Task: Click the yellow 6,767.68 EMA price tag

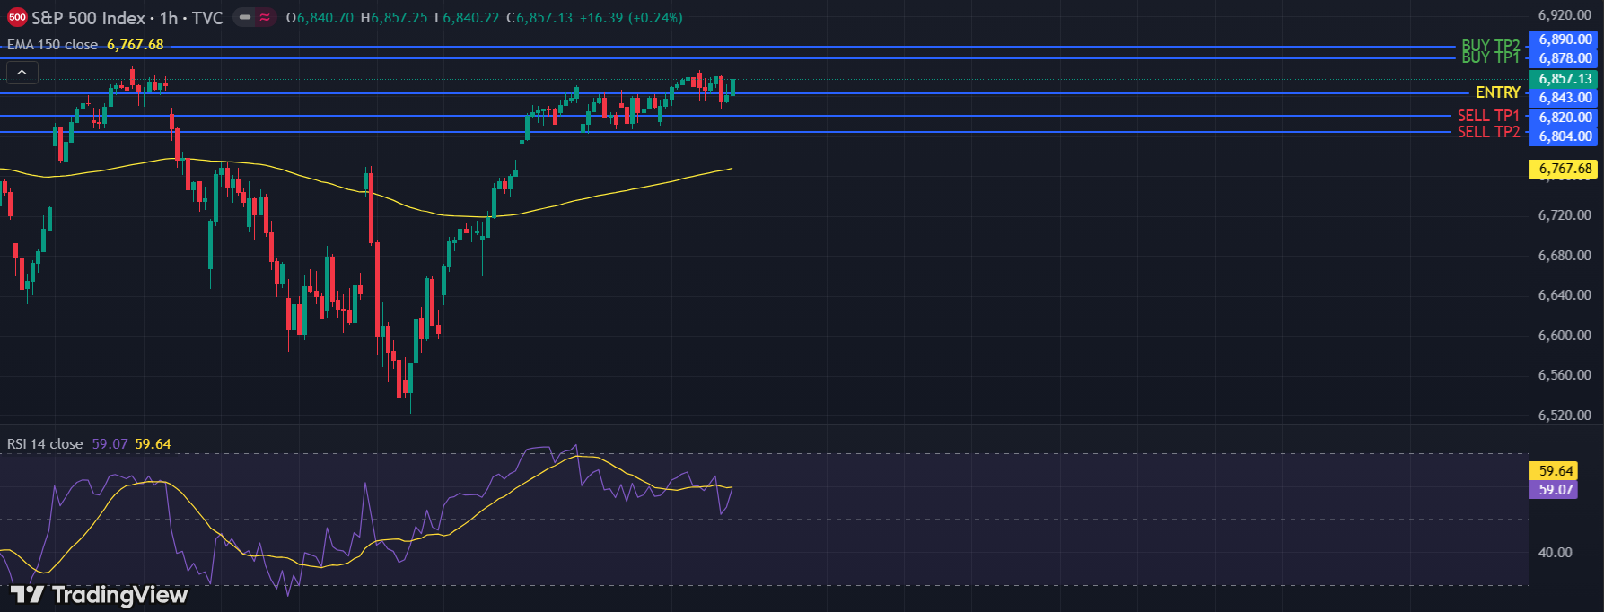Action: click(1565, 169)
